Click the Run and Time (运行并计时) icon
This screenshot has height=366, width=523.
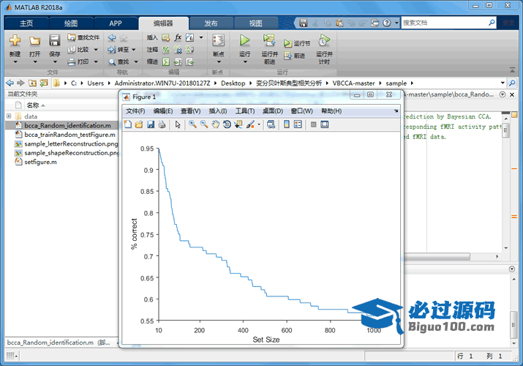point(324,40)
